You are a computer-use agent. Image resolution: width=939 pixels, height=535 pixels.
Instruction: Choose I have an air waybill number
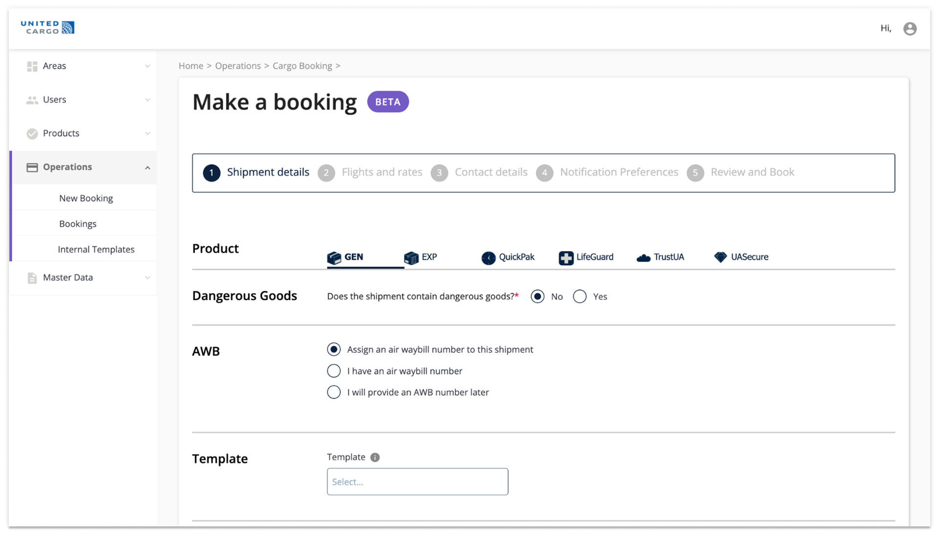click(334, 371)
